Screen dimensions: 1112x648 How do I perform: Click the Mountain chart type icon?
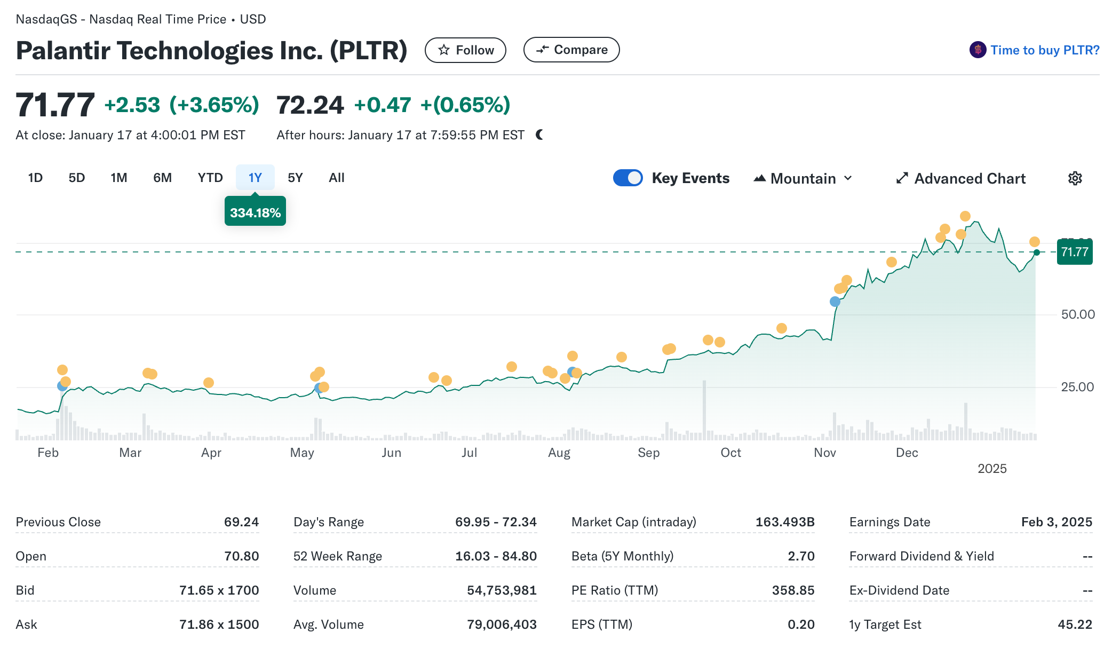click(x=759, y=178)
